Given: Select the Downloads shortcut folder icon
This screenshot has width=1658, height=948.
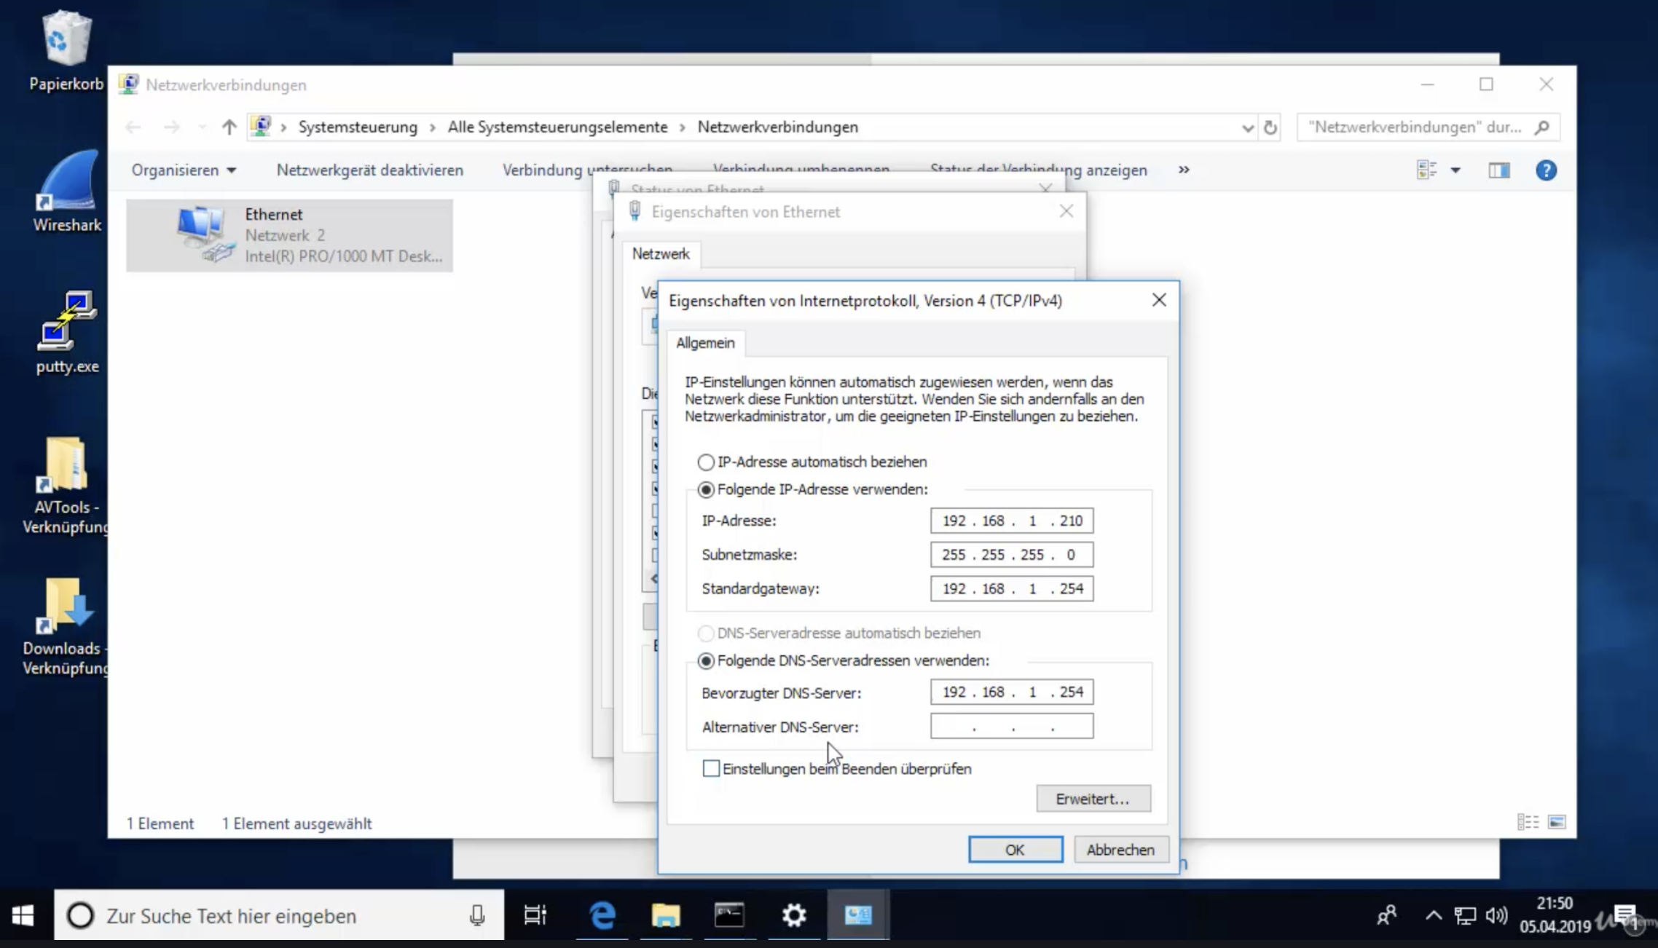Looking at the screenshot, I should point(66,606).
